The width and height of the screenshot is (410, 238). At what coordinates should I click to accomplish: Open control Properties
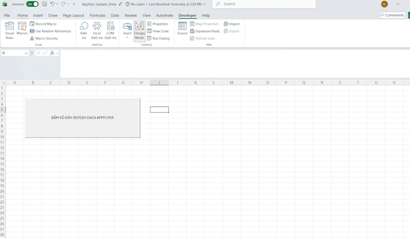pos(158,24)
